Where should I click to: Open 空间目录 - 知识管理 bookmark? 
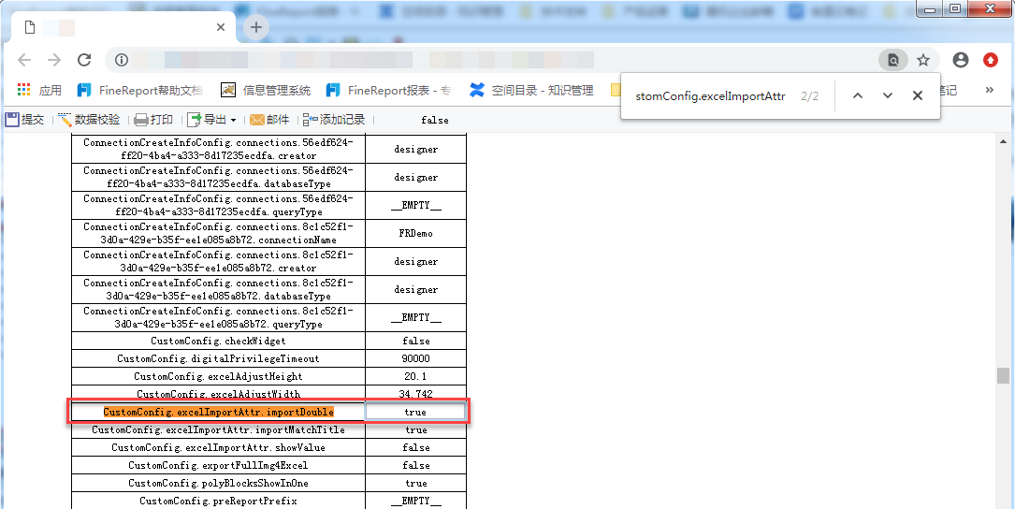[531, 91]
